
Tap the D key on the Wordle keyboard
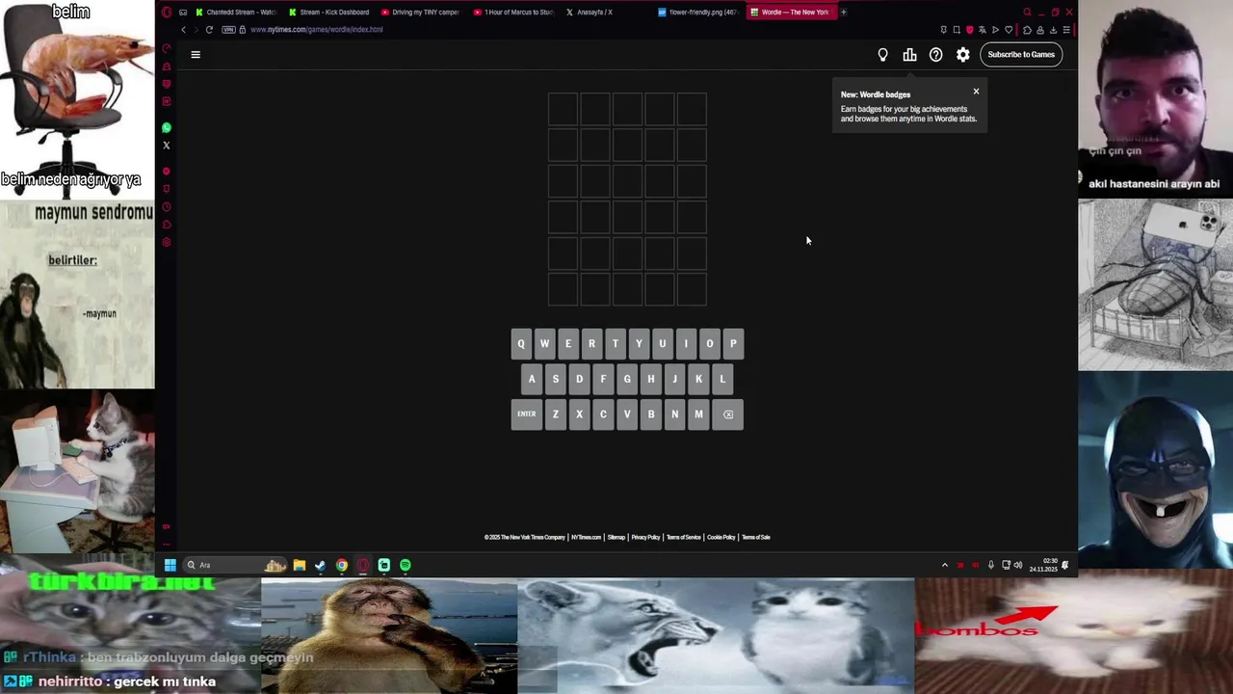click(x=579, y=379)
